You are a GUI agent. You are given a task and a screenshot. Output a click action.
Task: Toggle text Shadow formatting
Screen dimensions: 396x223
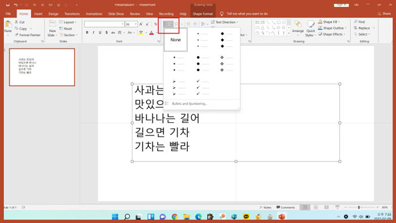[106, 33]
